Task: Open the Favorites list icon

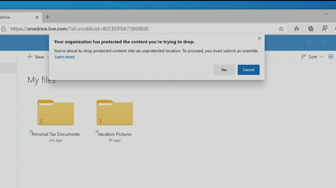Action: click(296, 29)
